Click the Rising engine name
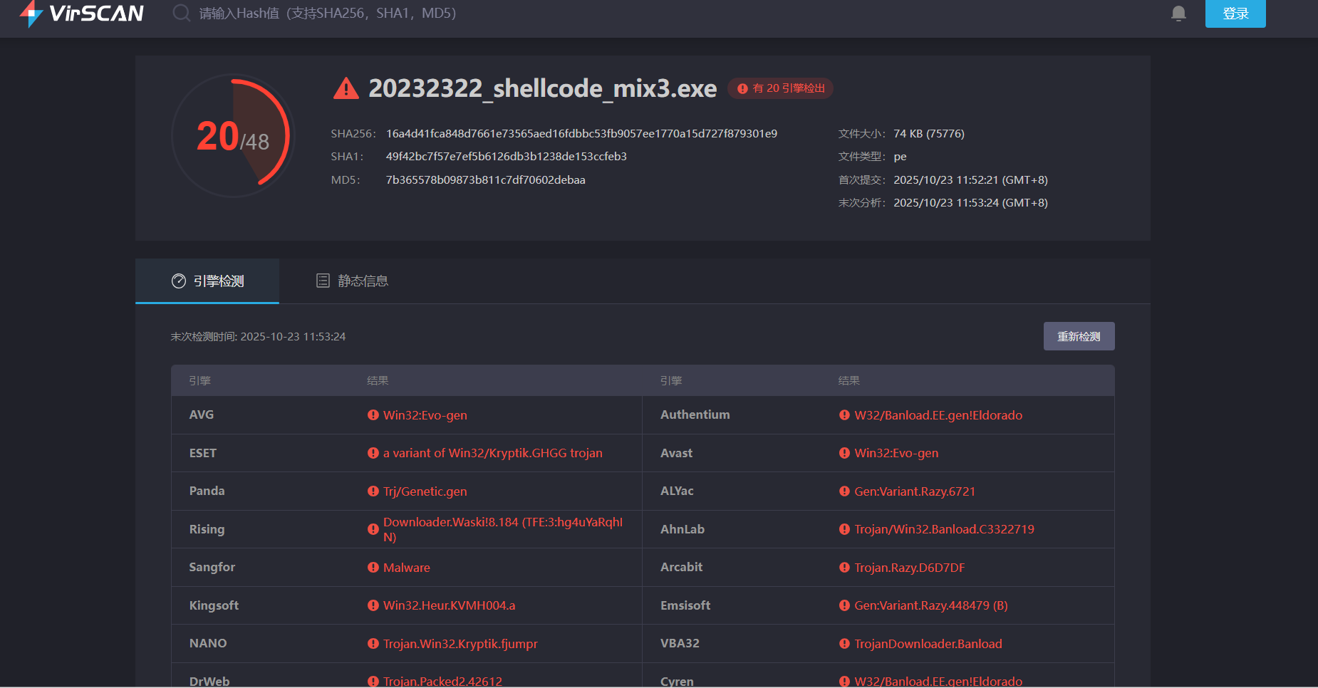Screen dimensions: 1318x688 (207, 529)
